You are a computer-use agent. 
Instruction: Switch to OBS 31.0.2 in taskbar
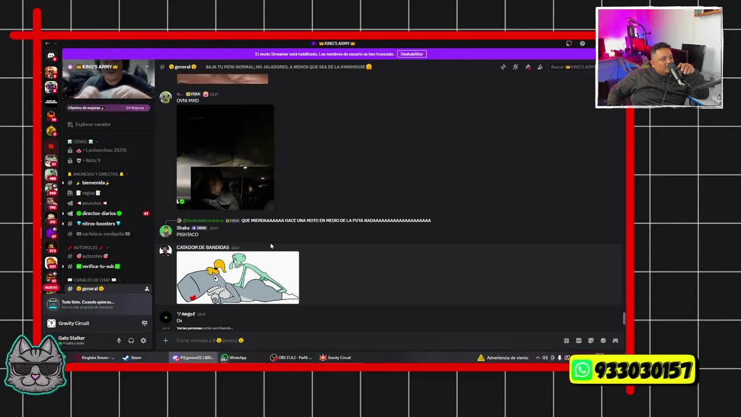291,358
